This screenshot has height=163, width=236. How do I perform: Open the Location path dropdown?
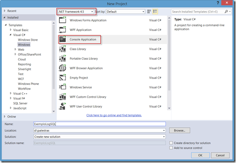[164, 130]
